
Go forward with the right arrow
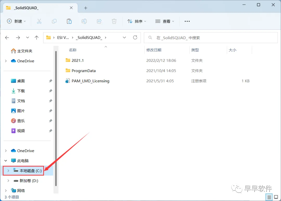coord(18,38)
